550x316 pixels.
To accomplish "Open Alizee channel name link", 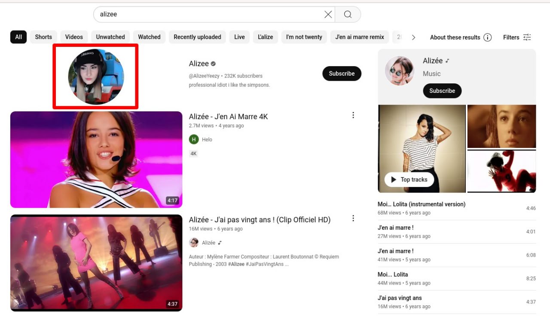I will [x=199, y=64].
